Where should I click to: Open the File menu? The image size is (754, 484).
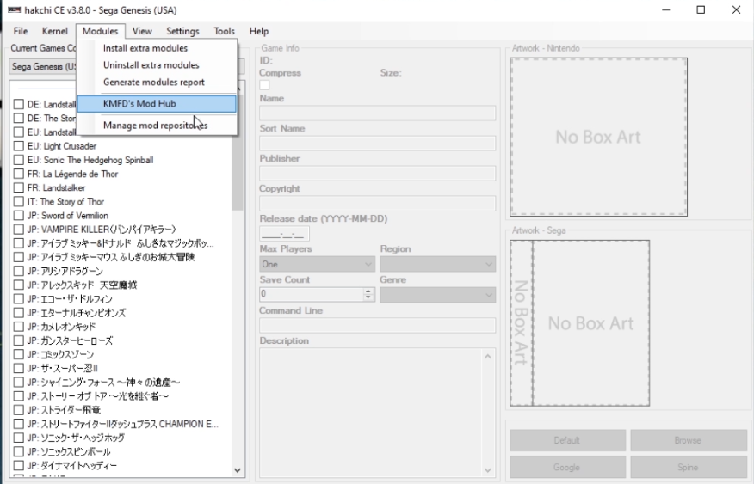(20, 31)
